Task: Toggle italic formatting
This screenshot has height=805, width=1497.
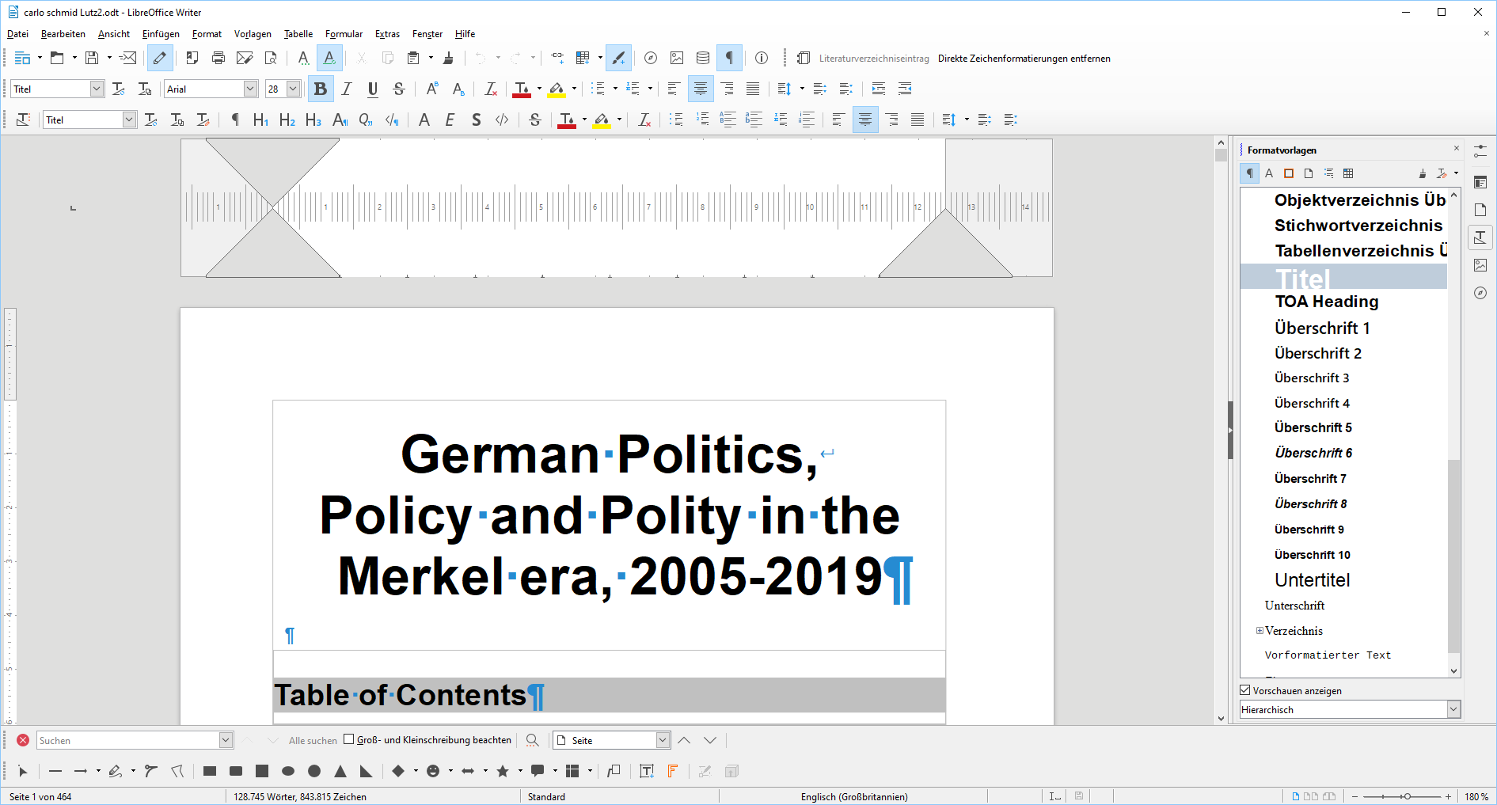Action: click(x=347, y=89)
